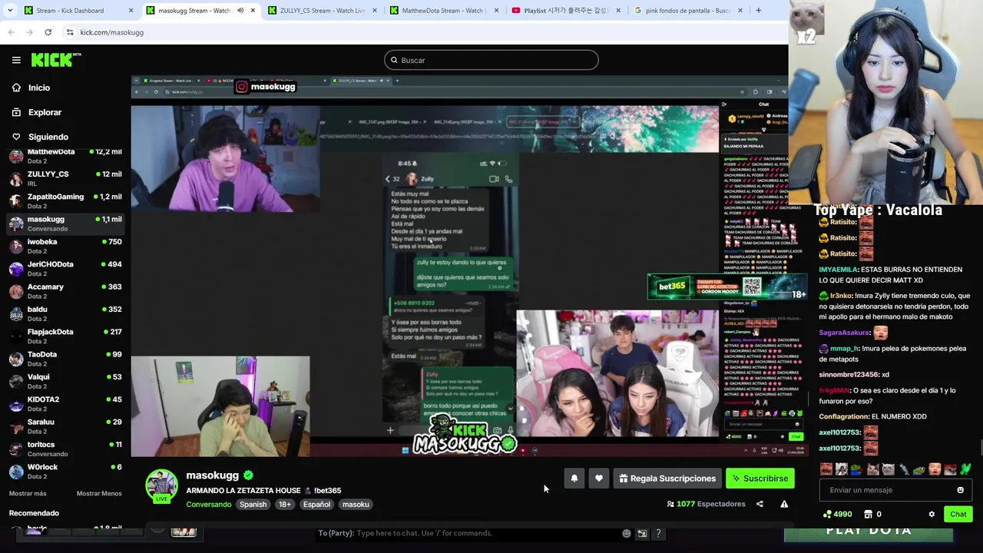
Task: Click the Español tag
Action: 316,505
